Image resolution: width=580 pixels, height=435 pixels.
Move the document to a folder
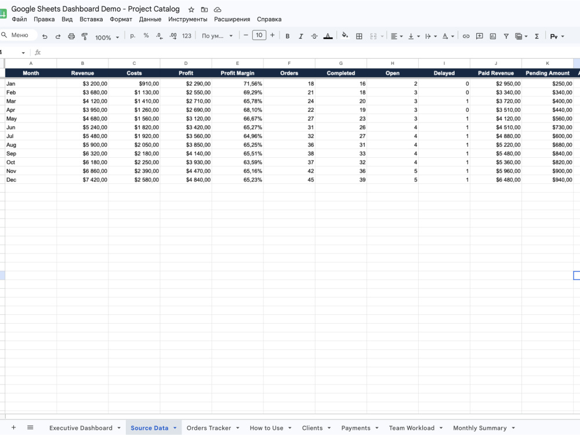click(x=204, y=10)
